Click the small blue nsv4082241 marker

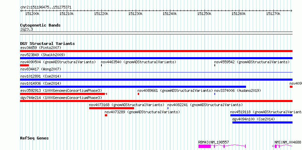tap(168, 108)
